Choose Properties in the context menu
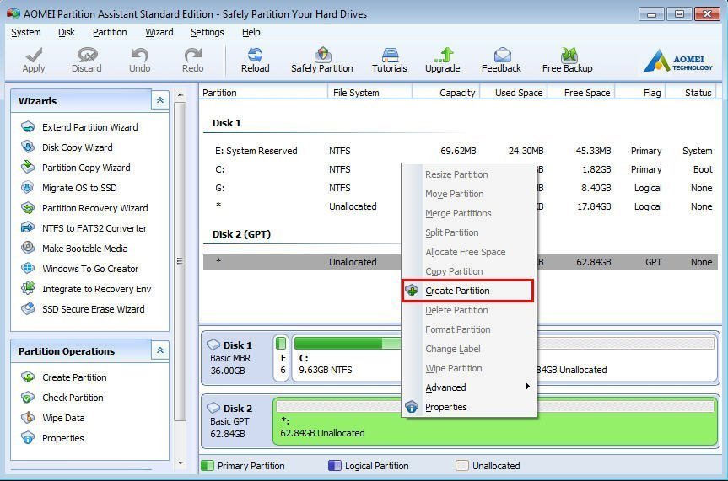 pos(469,407)
